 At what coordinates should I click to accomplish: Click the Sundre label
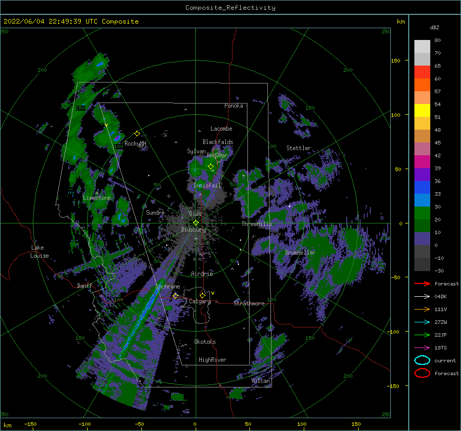[x=155, y=212]
